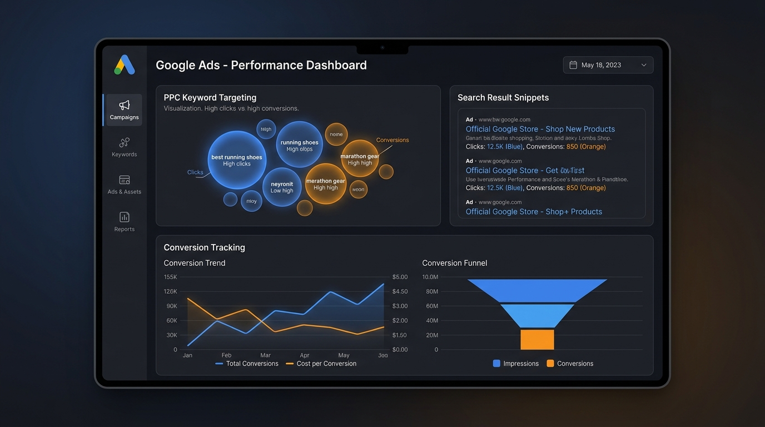The image size is (765, 427).
Task: Click the small 'nome' orange bubble
Action: point(336,134)
